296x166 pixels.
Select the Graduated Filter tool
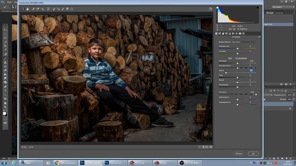click(68, 9)
